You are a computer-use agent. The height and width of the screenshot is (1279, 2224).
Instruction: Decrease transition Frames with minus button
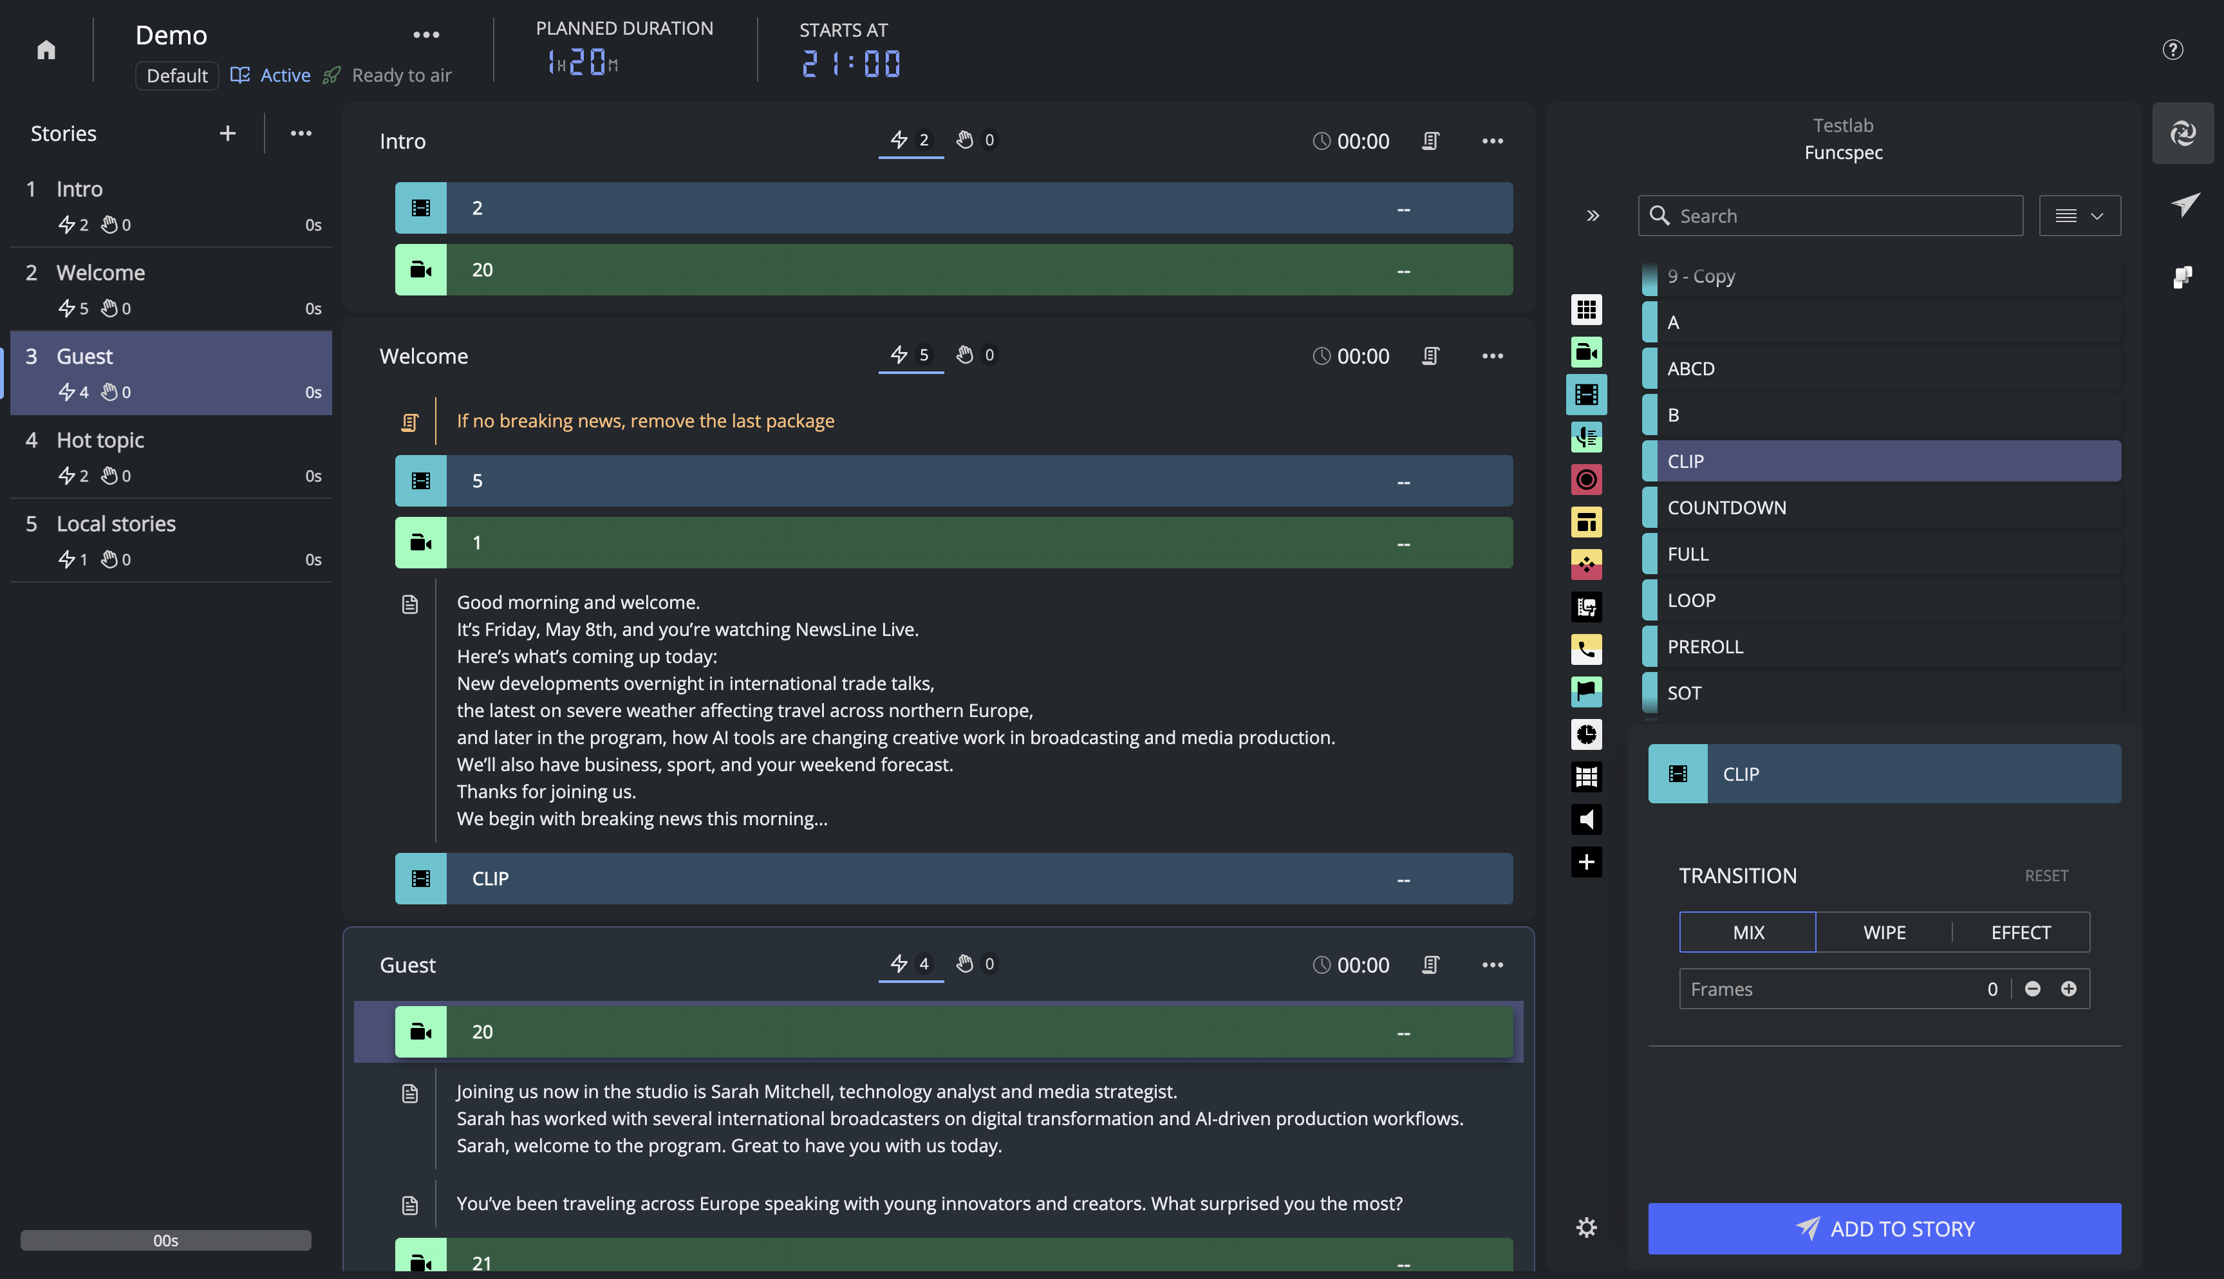(2033, 989)
